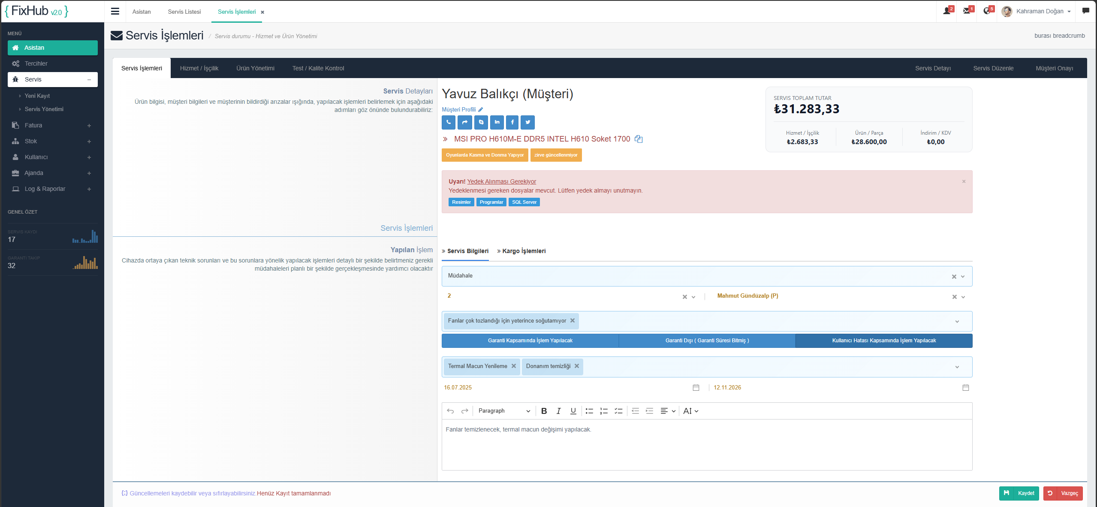
Task: Click the Facebook customer icon
Action: coord(512,122)
